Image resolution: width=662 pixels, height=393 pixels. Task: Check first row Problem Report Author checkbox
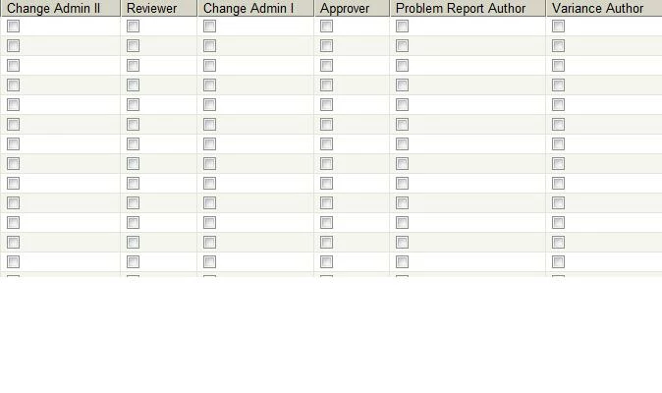[x=402, y=27]
